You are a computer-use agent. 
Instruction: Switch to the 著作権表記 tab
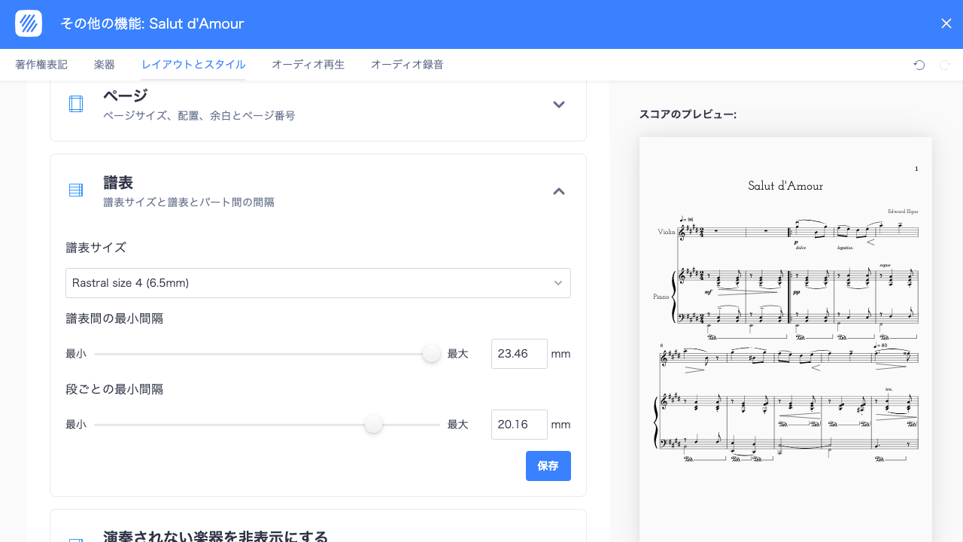[x=41, y=65]
